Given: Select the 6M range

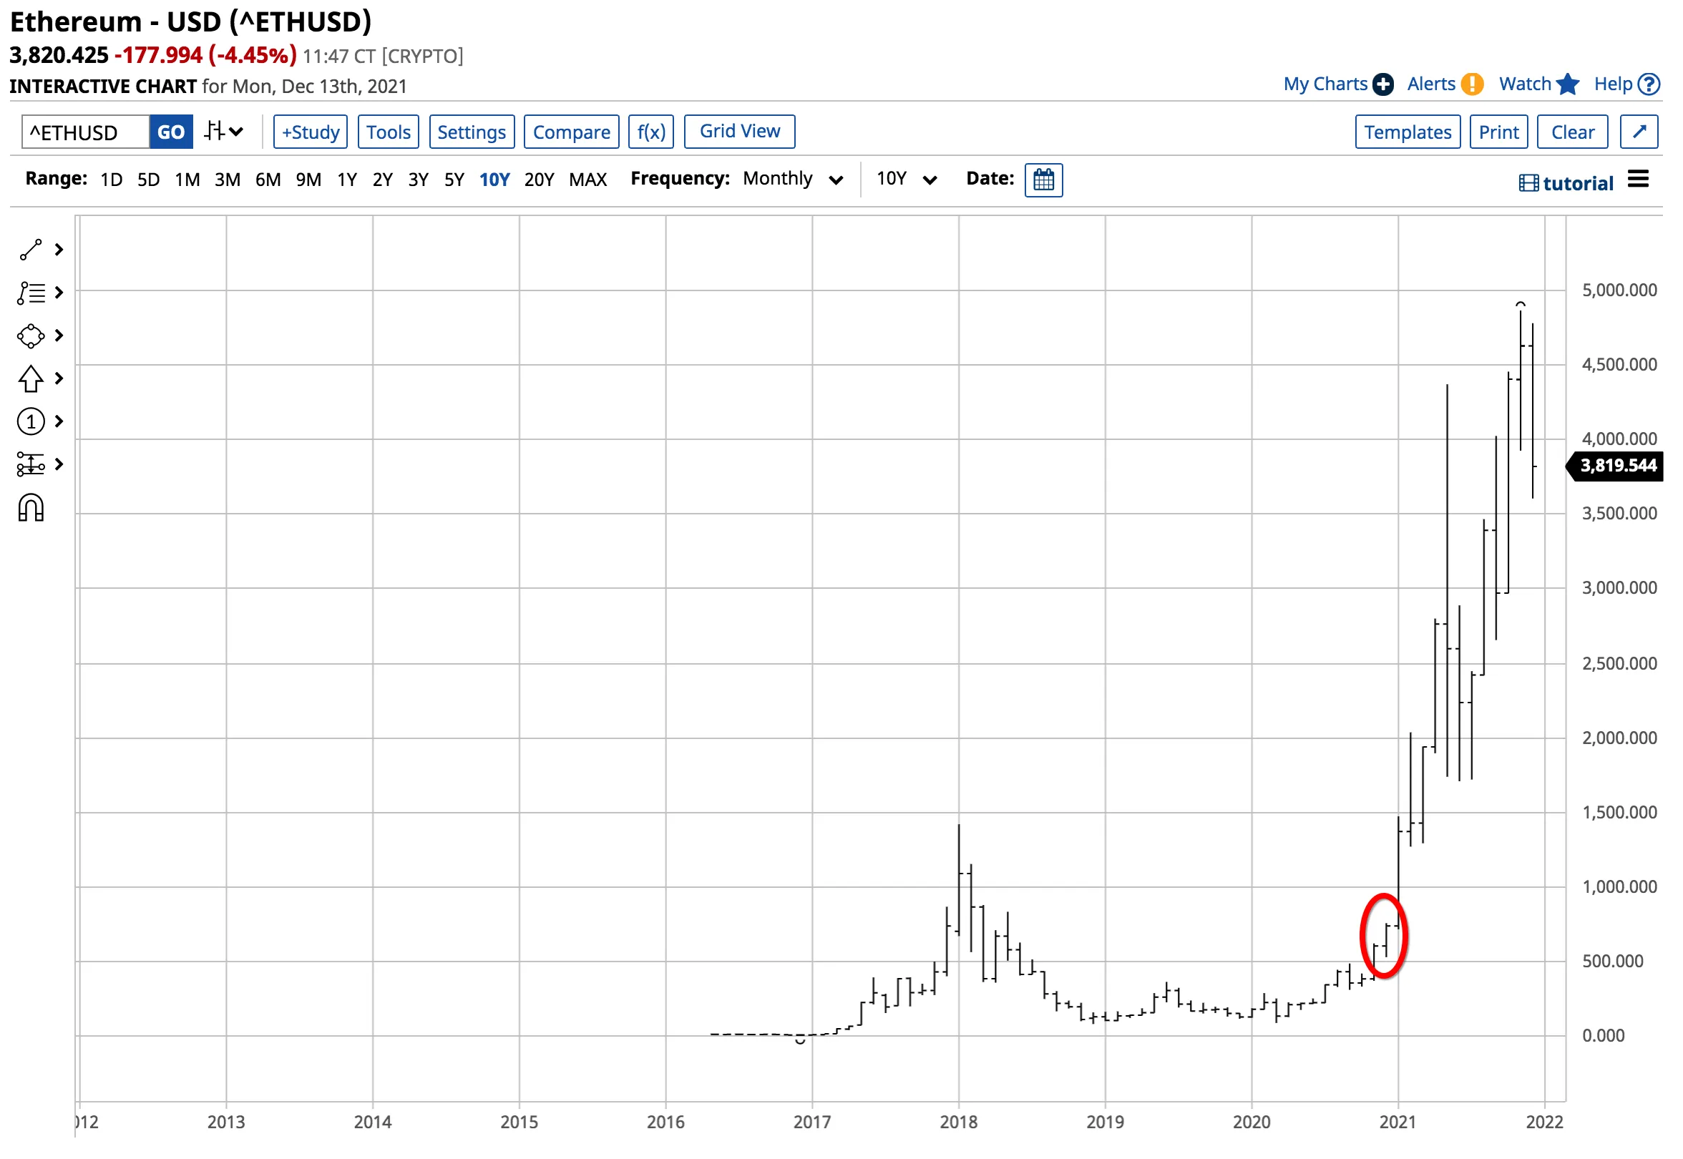Looking at the screenshot, I should tap(268, 180).
